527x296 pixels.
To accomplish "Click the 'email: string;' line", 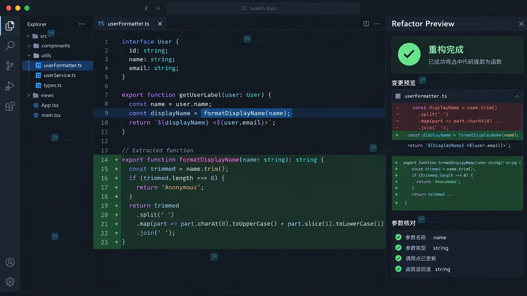I will tap(154, 68).
